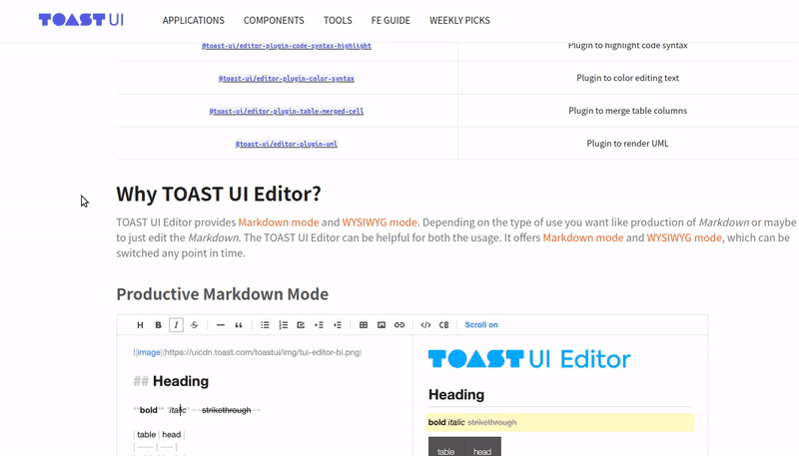The height and width of the screenshot is (456, 799).
Task: Click the image markdown URL line
Action: click(x=248, y=352)
